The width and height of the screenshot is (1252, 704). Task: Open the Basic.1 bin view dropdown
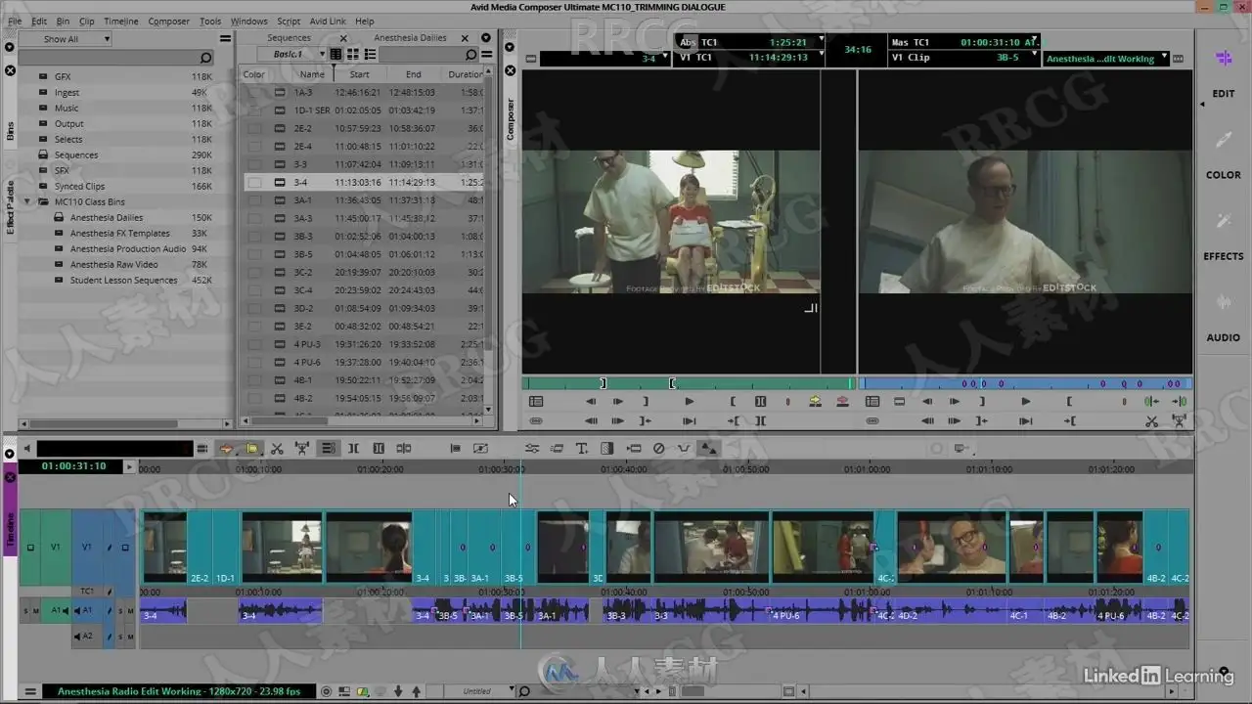click(x=292, y=55)
